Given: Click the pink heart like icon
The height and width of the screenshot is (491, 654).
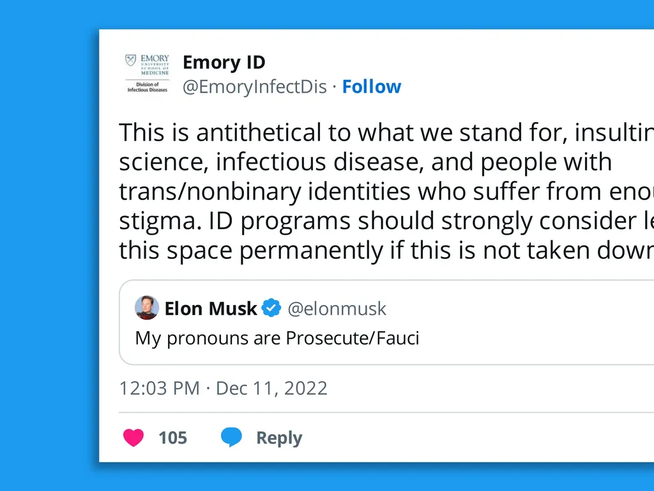Looking at the screenshot, I should pyautogui.click(x=133, y=438).
